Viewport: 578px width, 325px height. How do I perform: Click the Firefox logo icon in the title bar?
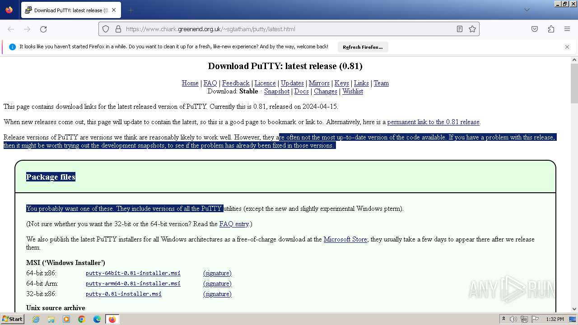pyautogui.click(x=9, y=9)
